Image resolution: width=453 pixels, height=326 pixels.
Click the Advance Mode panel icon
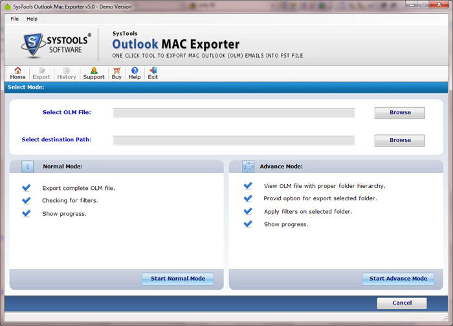[248, 167]
